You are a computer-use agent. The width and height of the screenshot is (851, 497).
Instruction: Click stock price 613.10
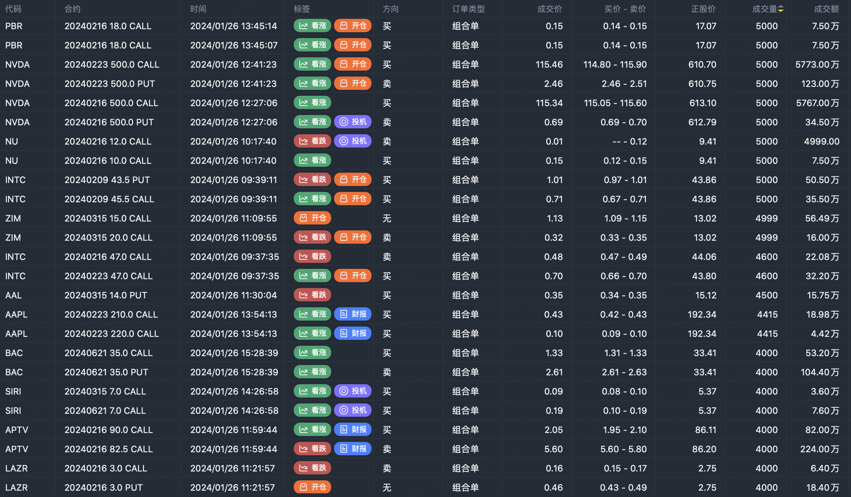[x=703, y=103]
